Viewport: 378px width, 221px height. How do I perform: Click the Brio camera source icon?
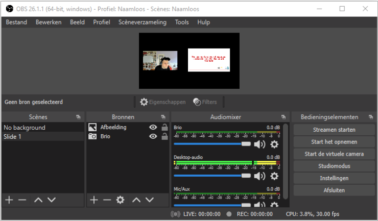[92, 136]
